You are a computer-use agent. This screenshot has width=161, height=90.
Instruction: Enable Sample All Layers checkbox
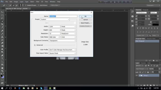(26, 5)
